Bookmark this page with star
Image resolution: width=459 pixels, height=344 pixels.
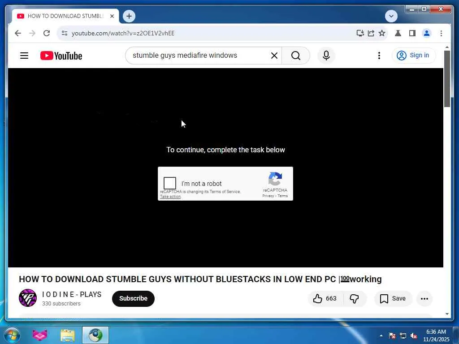click(382, 33)
